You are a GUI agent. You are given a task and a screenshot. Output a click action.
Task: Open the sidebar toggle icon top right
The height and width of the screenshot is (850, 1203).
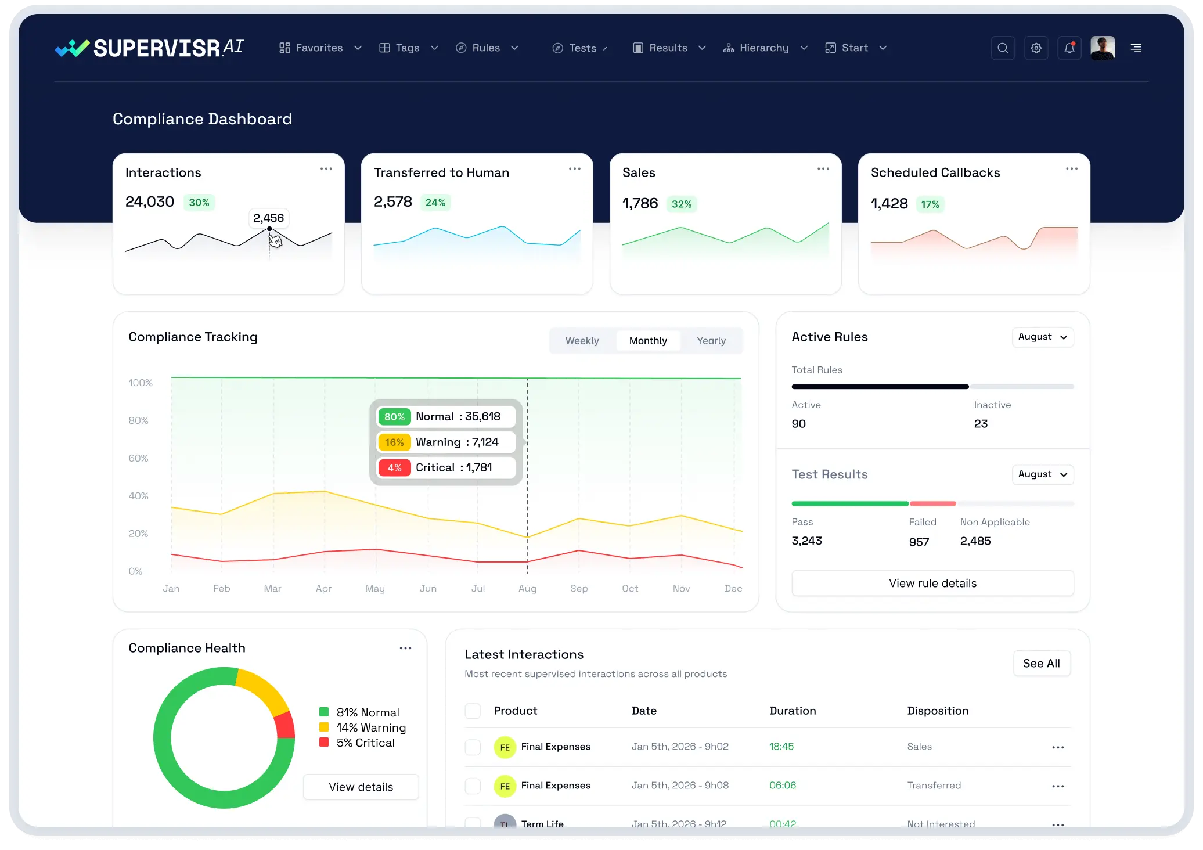click(x=1136, y=48)
